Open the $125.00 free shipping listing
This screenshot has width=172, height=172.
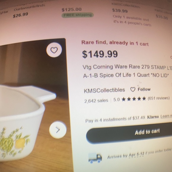click(72, 10)
